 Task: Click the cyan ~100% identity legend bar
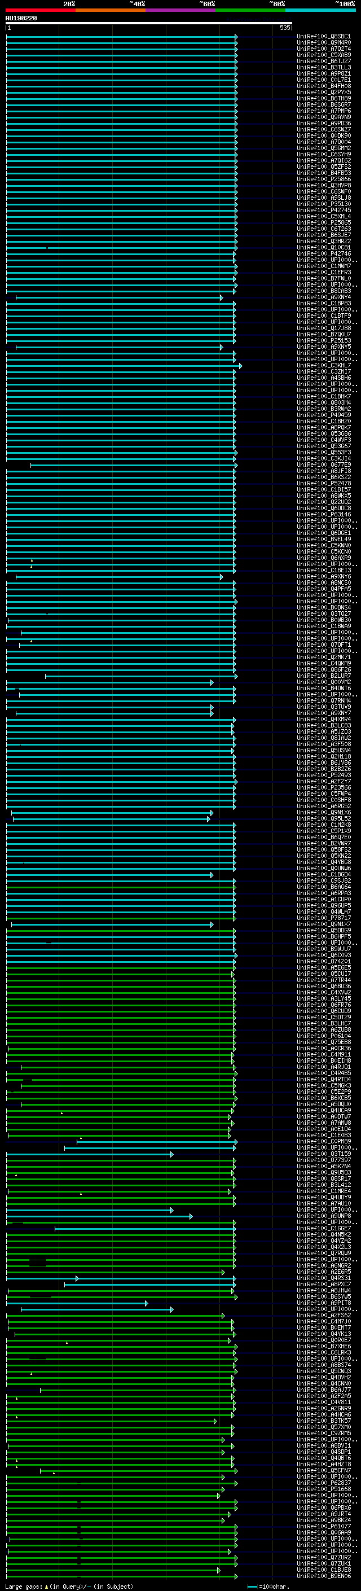tap(320, 10)
